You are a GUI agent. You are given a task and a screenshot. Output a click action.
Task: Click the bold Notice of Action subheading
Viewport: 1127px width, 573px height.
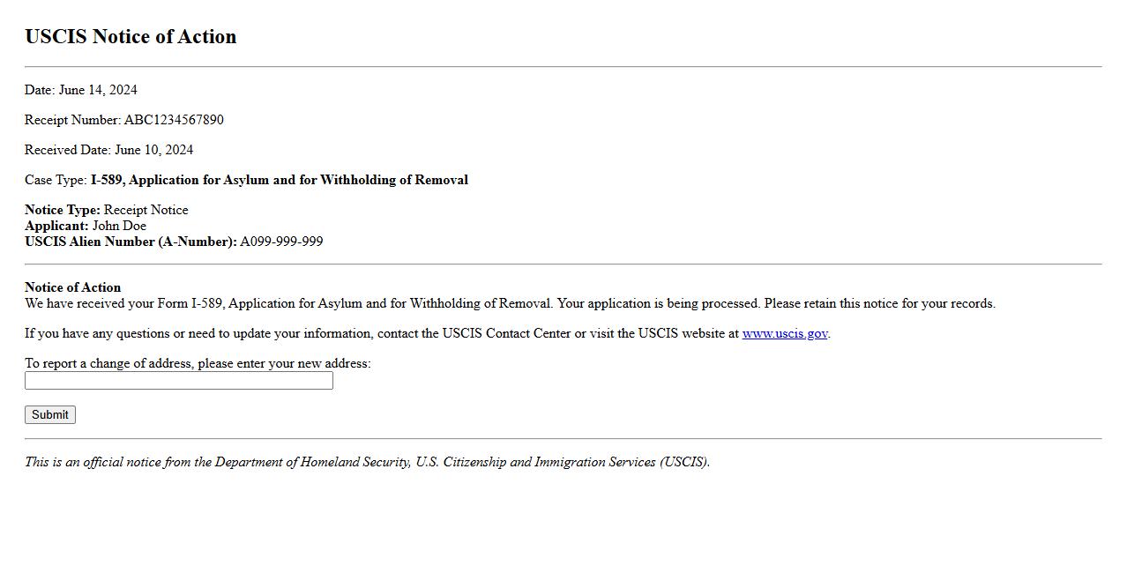point(72,287)
